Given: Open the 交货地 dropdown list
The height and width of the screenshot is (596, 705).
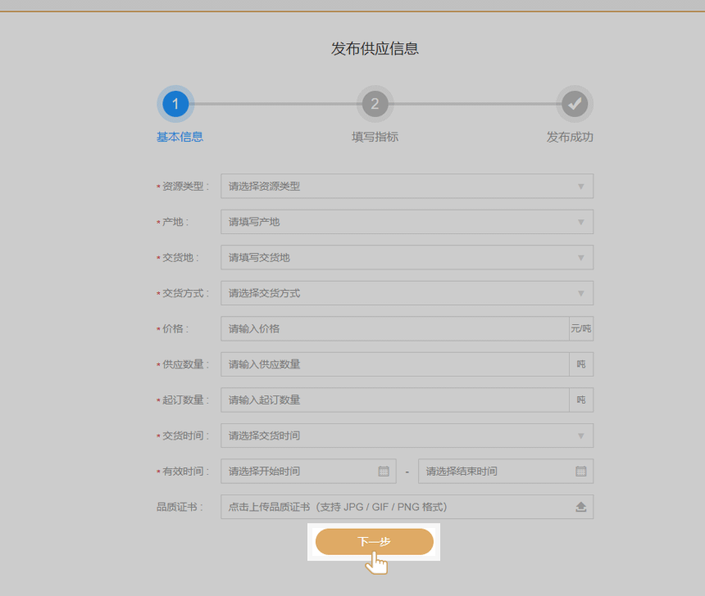Looking at the screenshot, I should pos(580,258).
